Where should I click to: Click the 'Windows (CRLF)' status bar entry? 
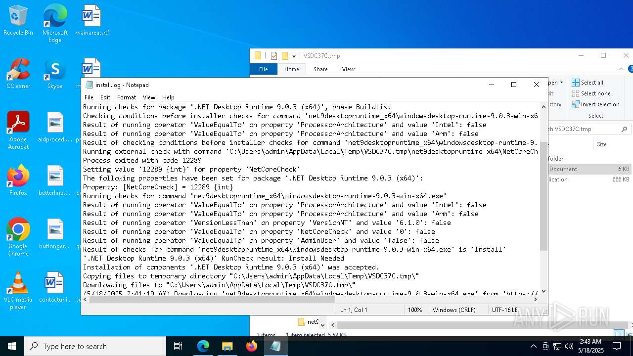point(454,310)
